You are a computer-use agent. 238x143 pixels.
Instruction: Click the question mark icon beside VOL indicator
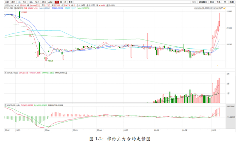pos(5,73)
